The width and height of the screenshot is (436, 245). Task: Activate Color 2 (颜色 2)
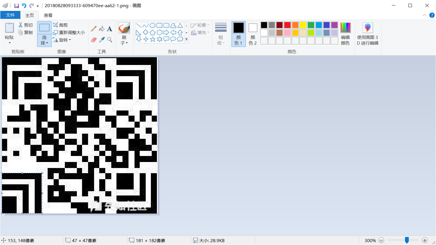[253, 34]
